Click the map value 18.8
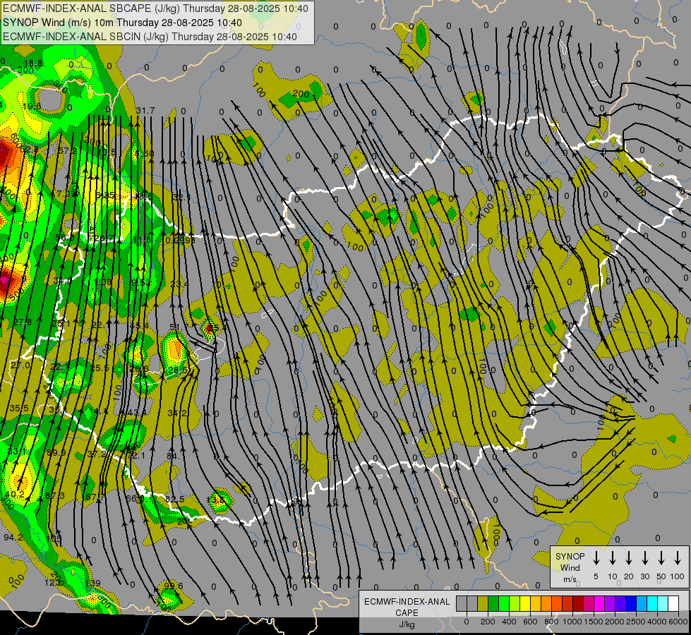Screen dimensions: 691x635 (33, 63)
